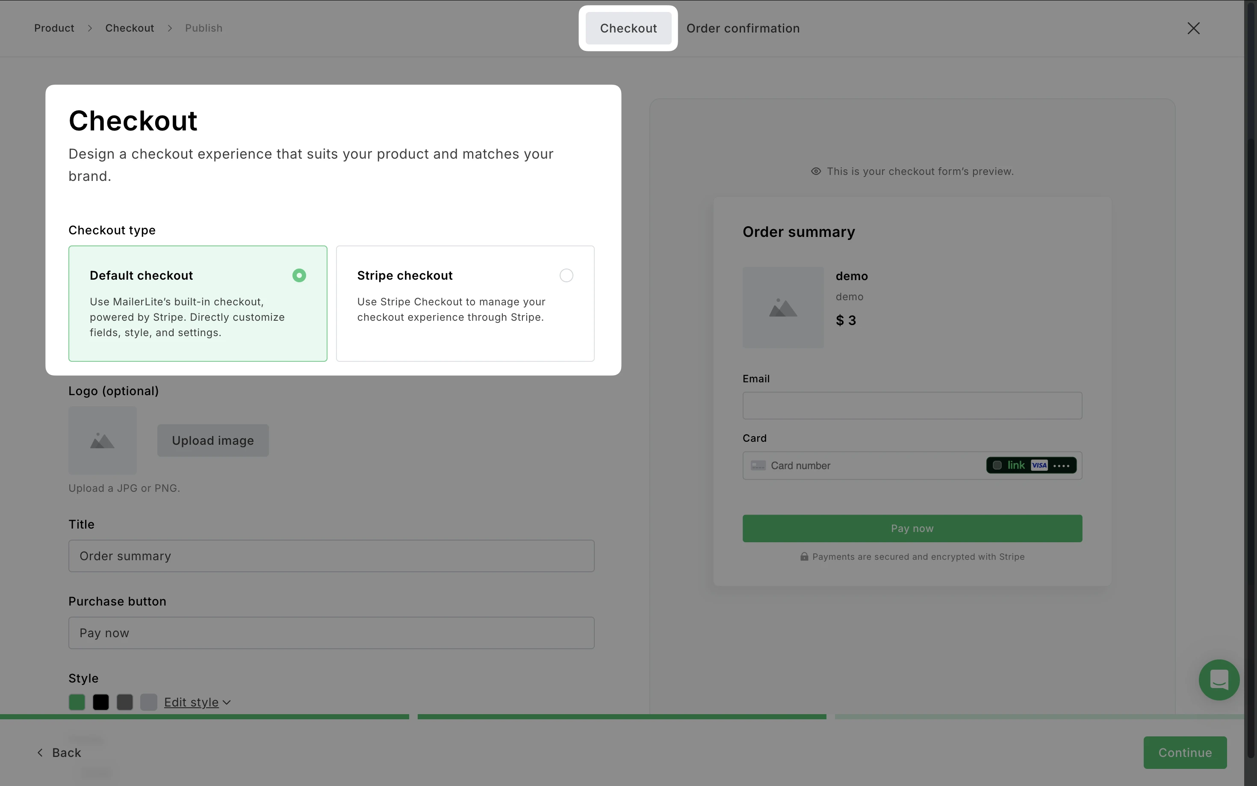Switch to the Order confirmation tab

pos(743,28)
